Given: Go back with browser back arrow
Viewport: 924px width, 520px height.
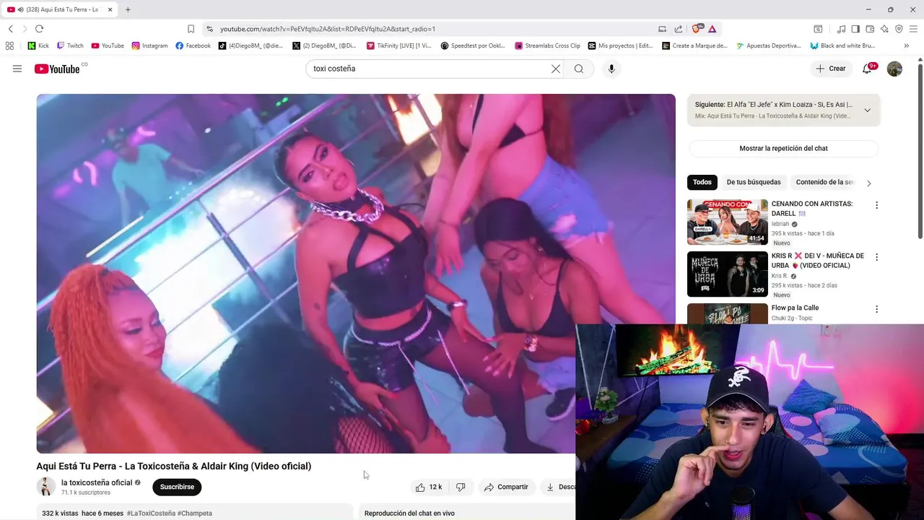Looking at the screenshot, I should tap(11, 29).
